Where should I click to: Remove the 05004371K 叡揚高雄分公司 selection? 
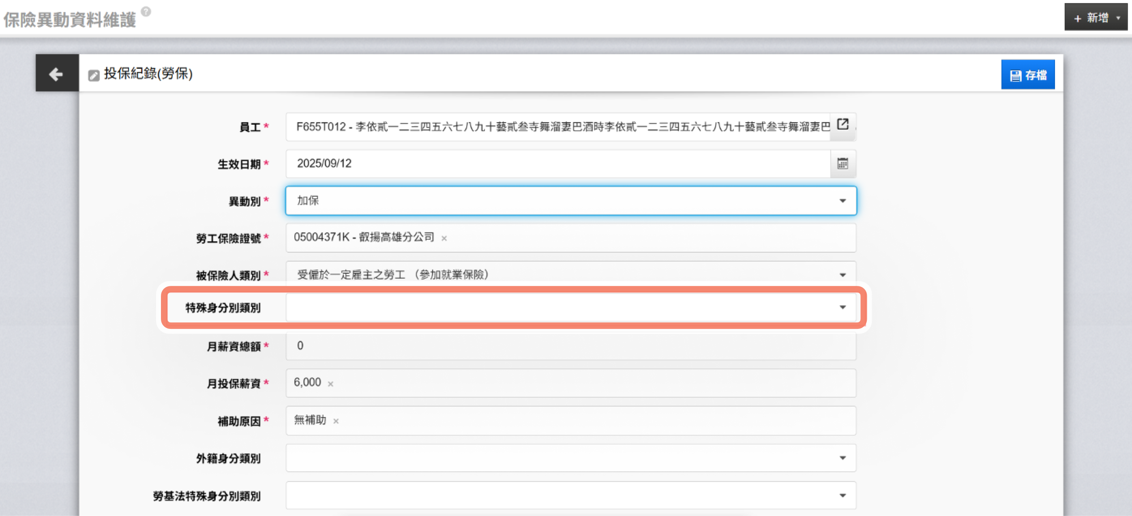point(444,239)
